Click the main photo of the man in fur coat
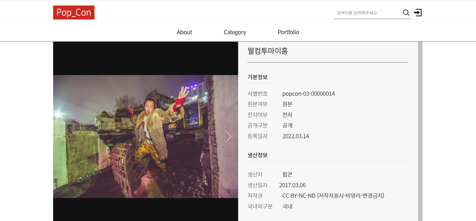This screenshot has width=476, height=221. pos(145,136)
